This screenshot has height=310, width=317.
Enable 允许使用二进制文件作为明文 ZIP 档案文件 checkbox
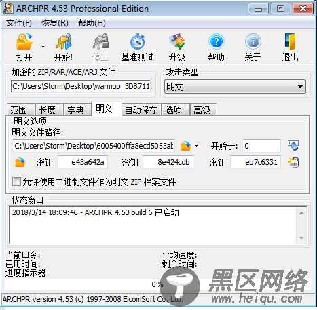16,182
